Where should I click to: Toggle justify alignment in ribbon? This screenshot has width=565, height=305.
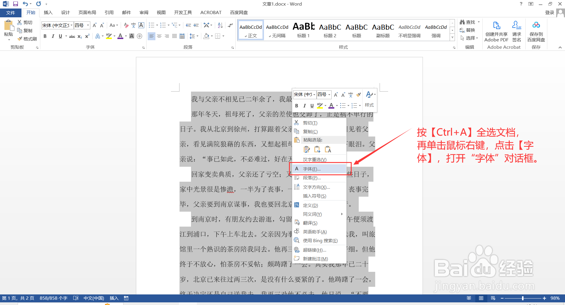coord(175,36)
